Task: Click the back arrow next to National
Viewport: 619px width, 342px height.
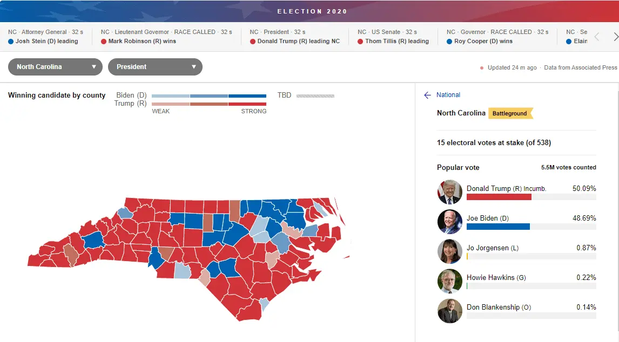Action: point(427,95)
